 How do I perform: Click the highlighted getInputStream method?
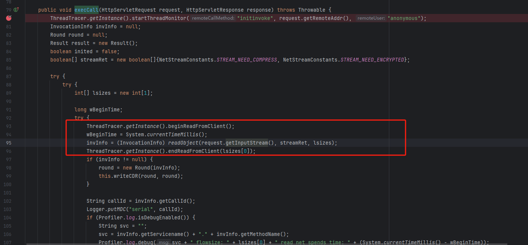pyautogui.click(x=246, y=143)
